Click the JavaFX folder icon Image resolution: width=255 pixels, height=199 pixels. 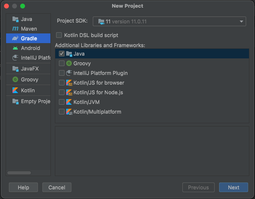(x=15, y=68)
